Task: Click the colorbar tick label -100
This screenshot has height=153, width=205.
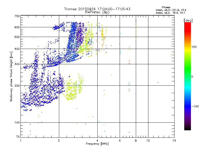Action: tap(195, 106)
